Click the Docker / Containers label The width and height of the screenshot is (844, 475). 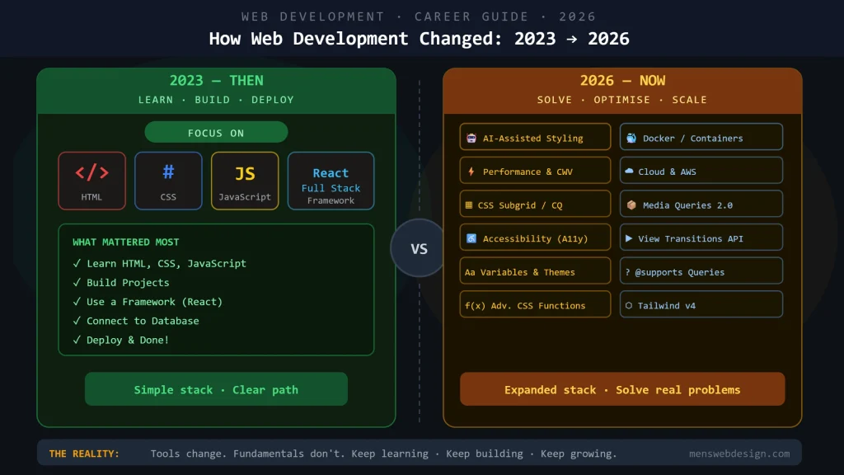tap(692, 139)
